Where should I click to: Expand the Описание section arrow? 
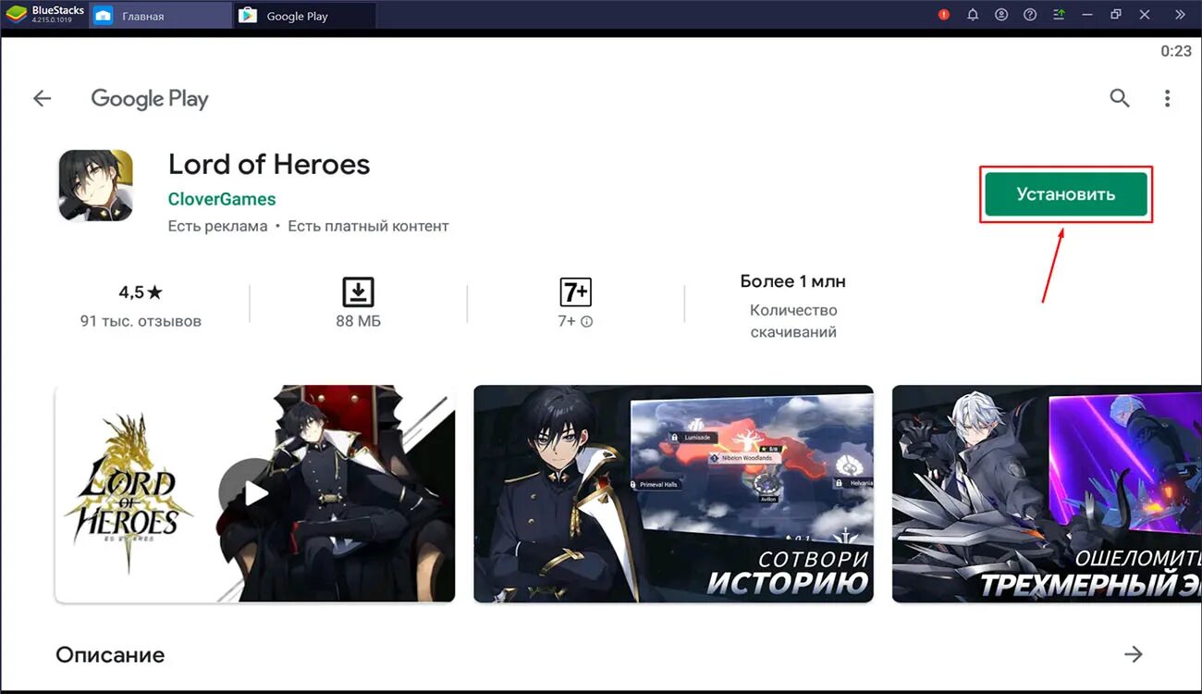pos(1134,654)
